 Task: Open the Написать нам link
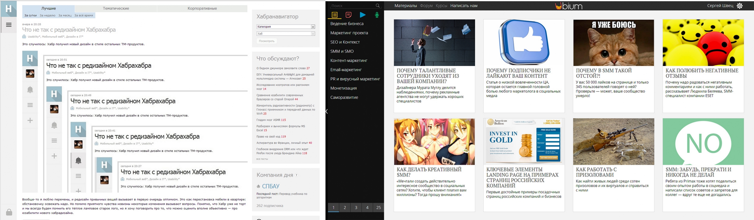coord(464,6)
